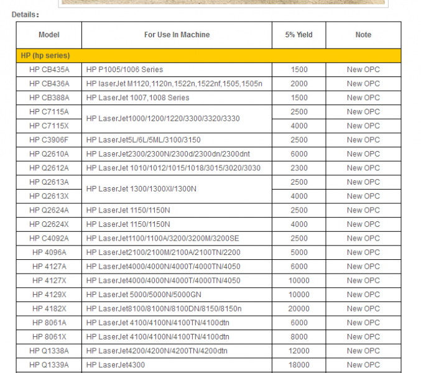Image resolution: width=421 pixels, height=373 pixels.
Task: Click the HP CB388A model cell
Action: pos(49,98)
